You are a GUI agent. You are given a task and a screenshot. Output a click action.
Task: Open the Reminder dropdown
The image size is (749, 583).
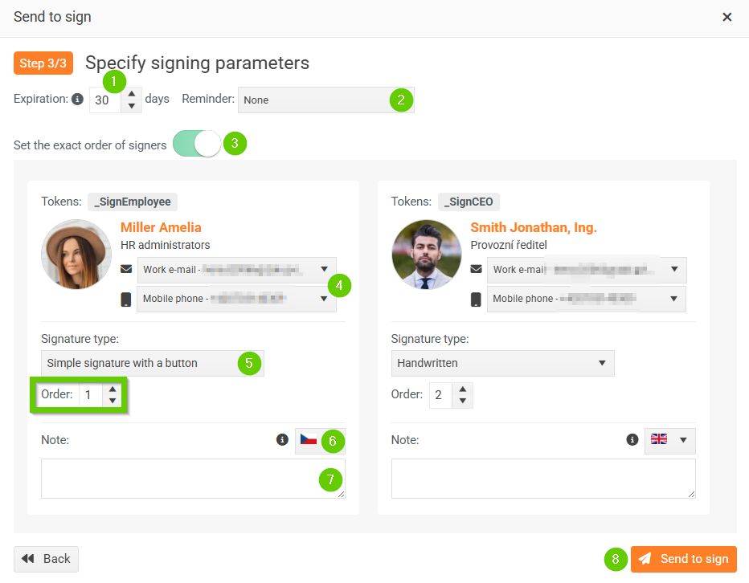(x=313, y=100)
